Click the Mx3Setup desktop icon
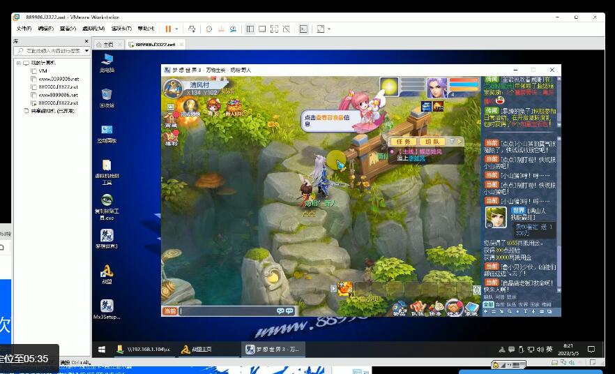Viewport: 615px width, 374px height. [x=107, y=309]
